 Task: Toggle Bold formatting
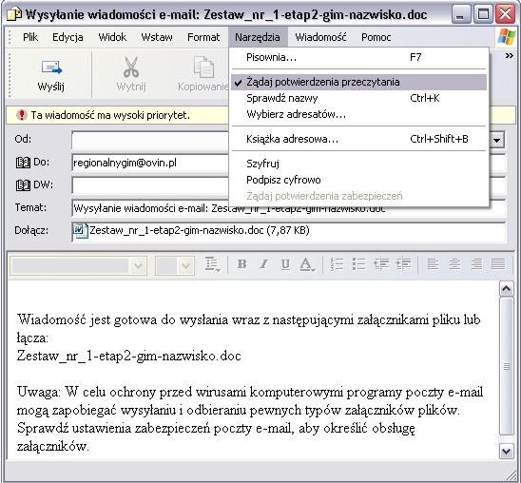click(242, 264)
